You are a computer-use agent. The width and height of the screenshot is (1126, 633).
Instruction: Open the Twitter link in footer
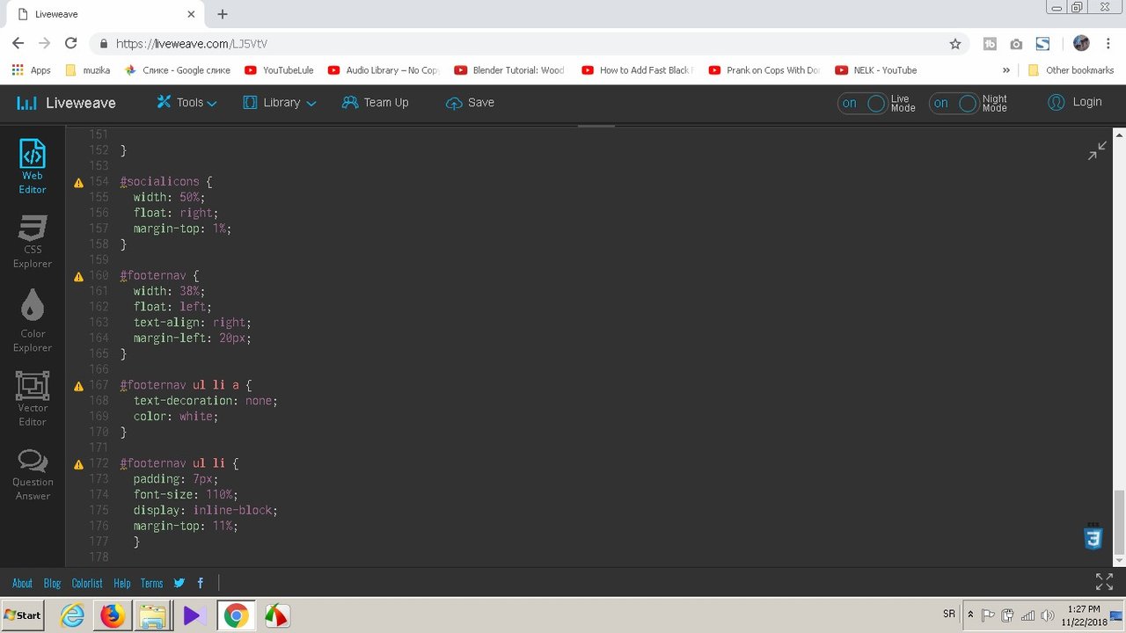point(179,583)
